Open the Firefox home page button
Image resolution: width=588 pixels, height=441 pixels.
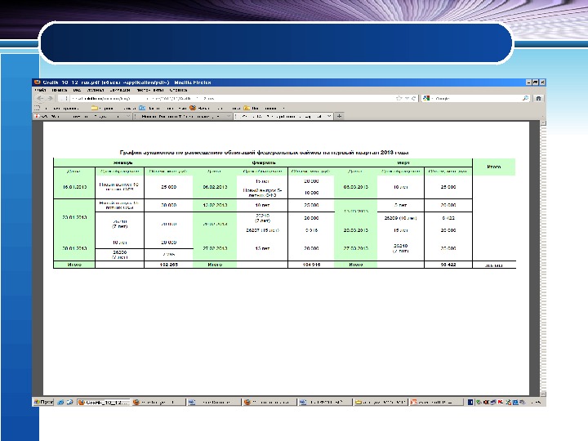538,98
